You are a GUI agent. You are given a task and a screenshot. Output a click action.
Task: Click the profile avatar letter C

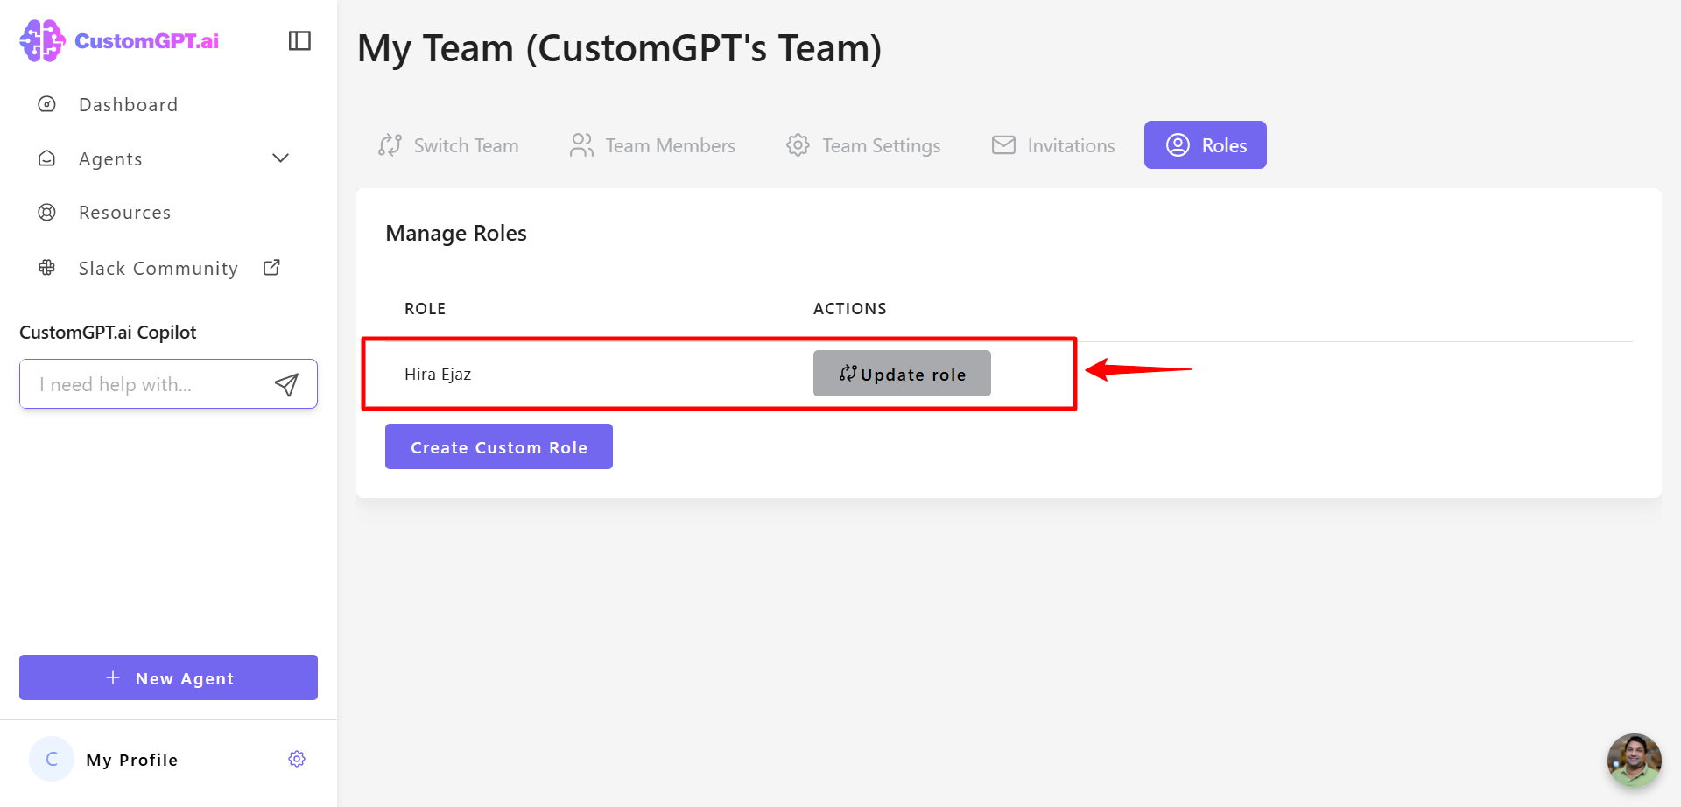point(52,759)
